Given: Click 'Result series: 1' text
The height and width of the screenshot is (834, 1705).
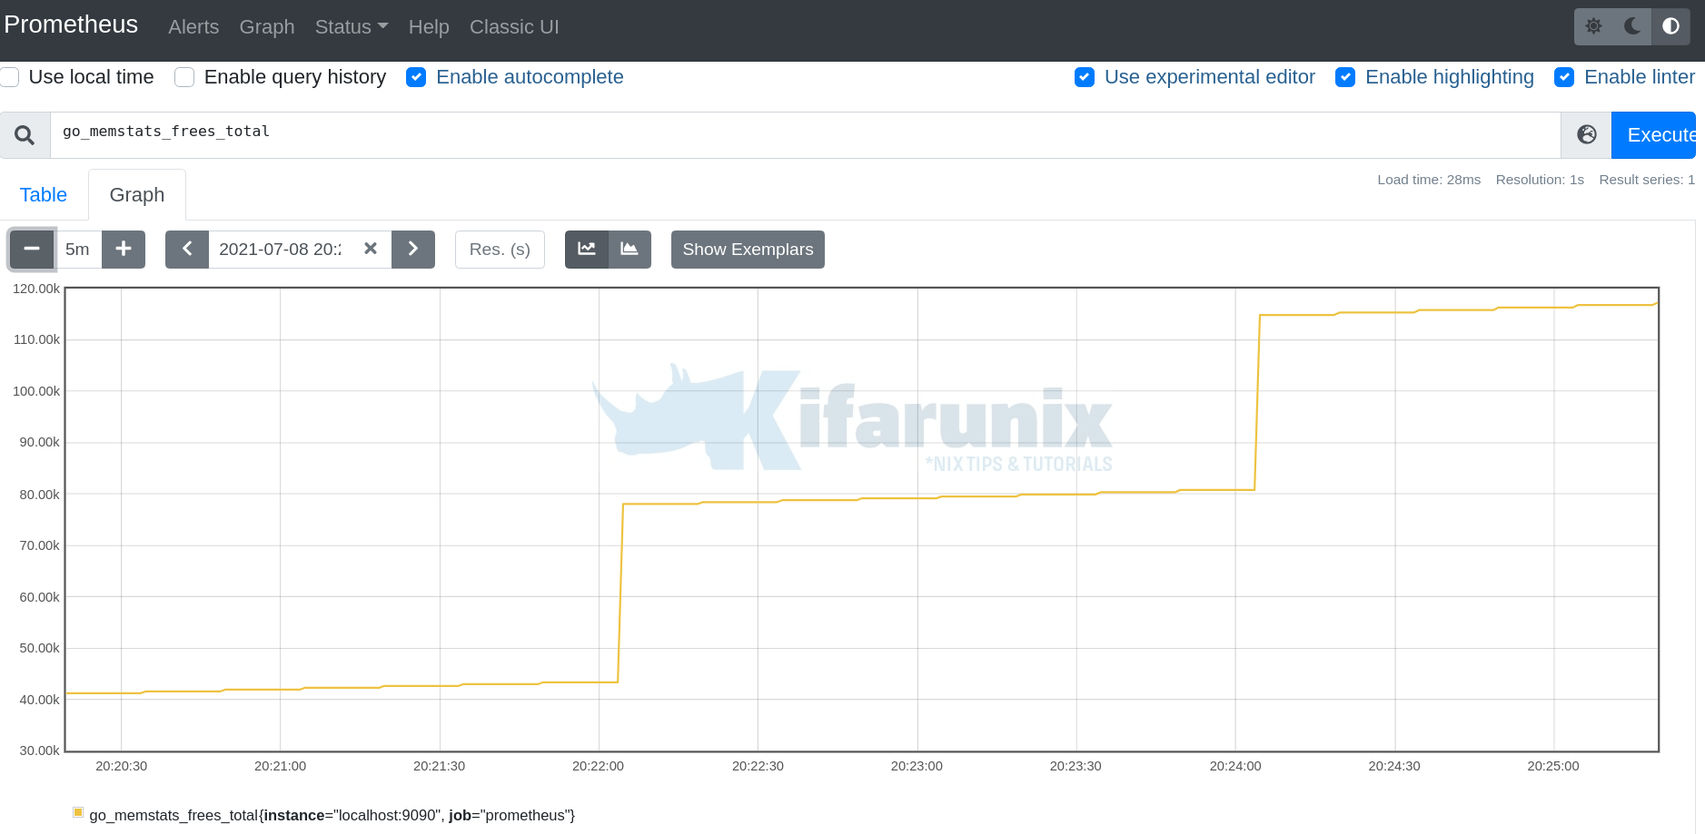Looking at the screenshot, I should coord(1647,180).
